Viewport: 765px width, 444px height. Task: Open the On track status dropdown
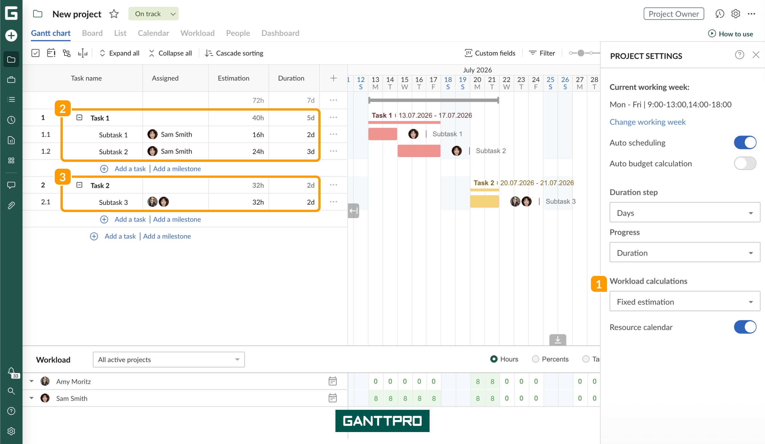coord(153,14)
